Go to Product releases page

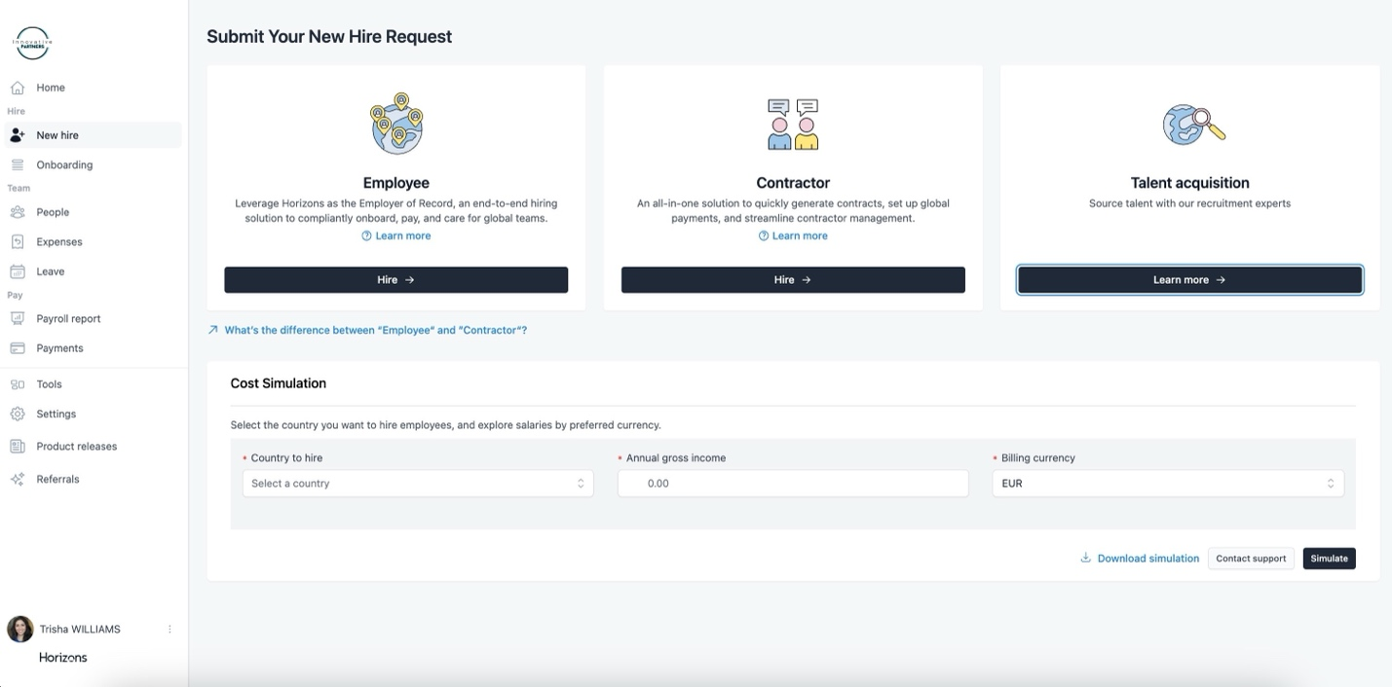pos(76,447)
